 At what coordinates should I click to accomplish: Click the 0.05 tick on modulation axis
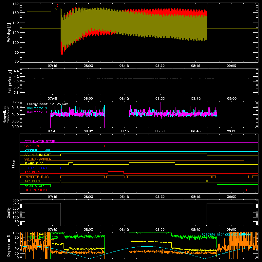pos(15,121)
